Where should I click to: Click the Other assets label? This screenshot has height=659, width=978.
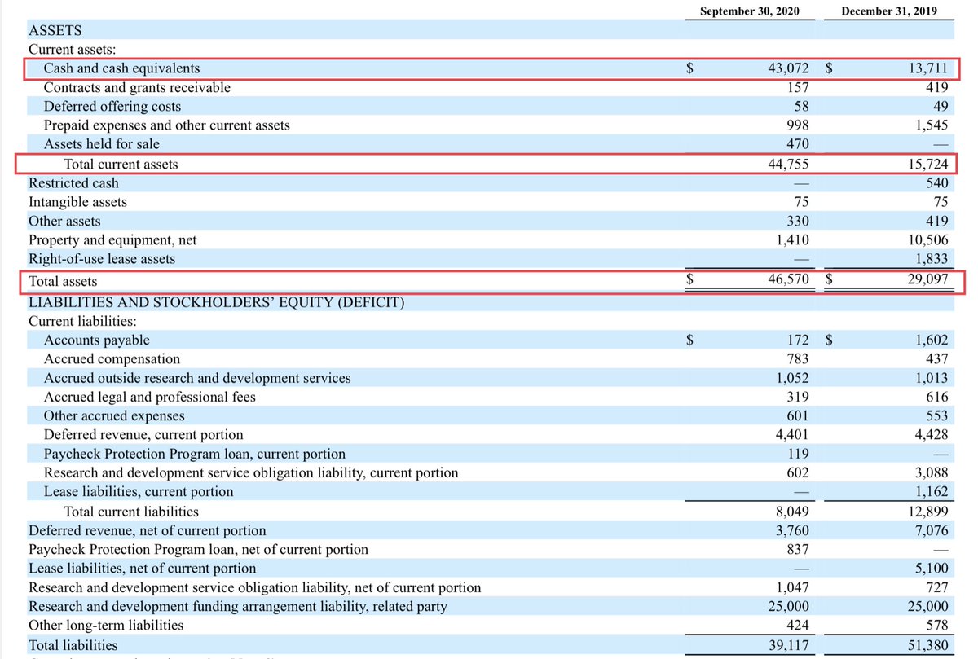click(64, 222)
